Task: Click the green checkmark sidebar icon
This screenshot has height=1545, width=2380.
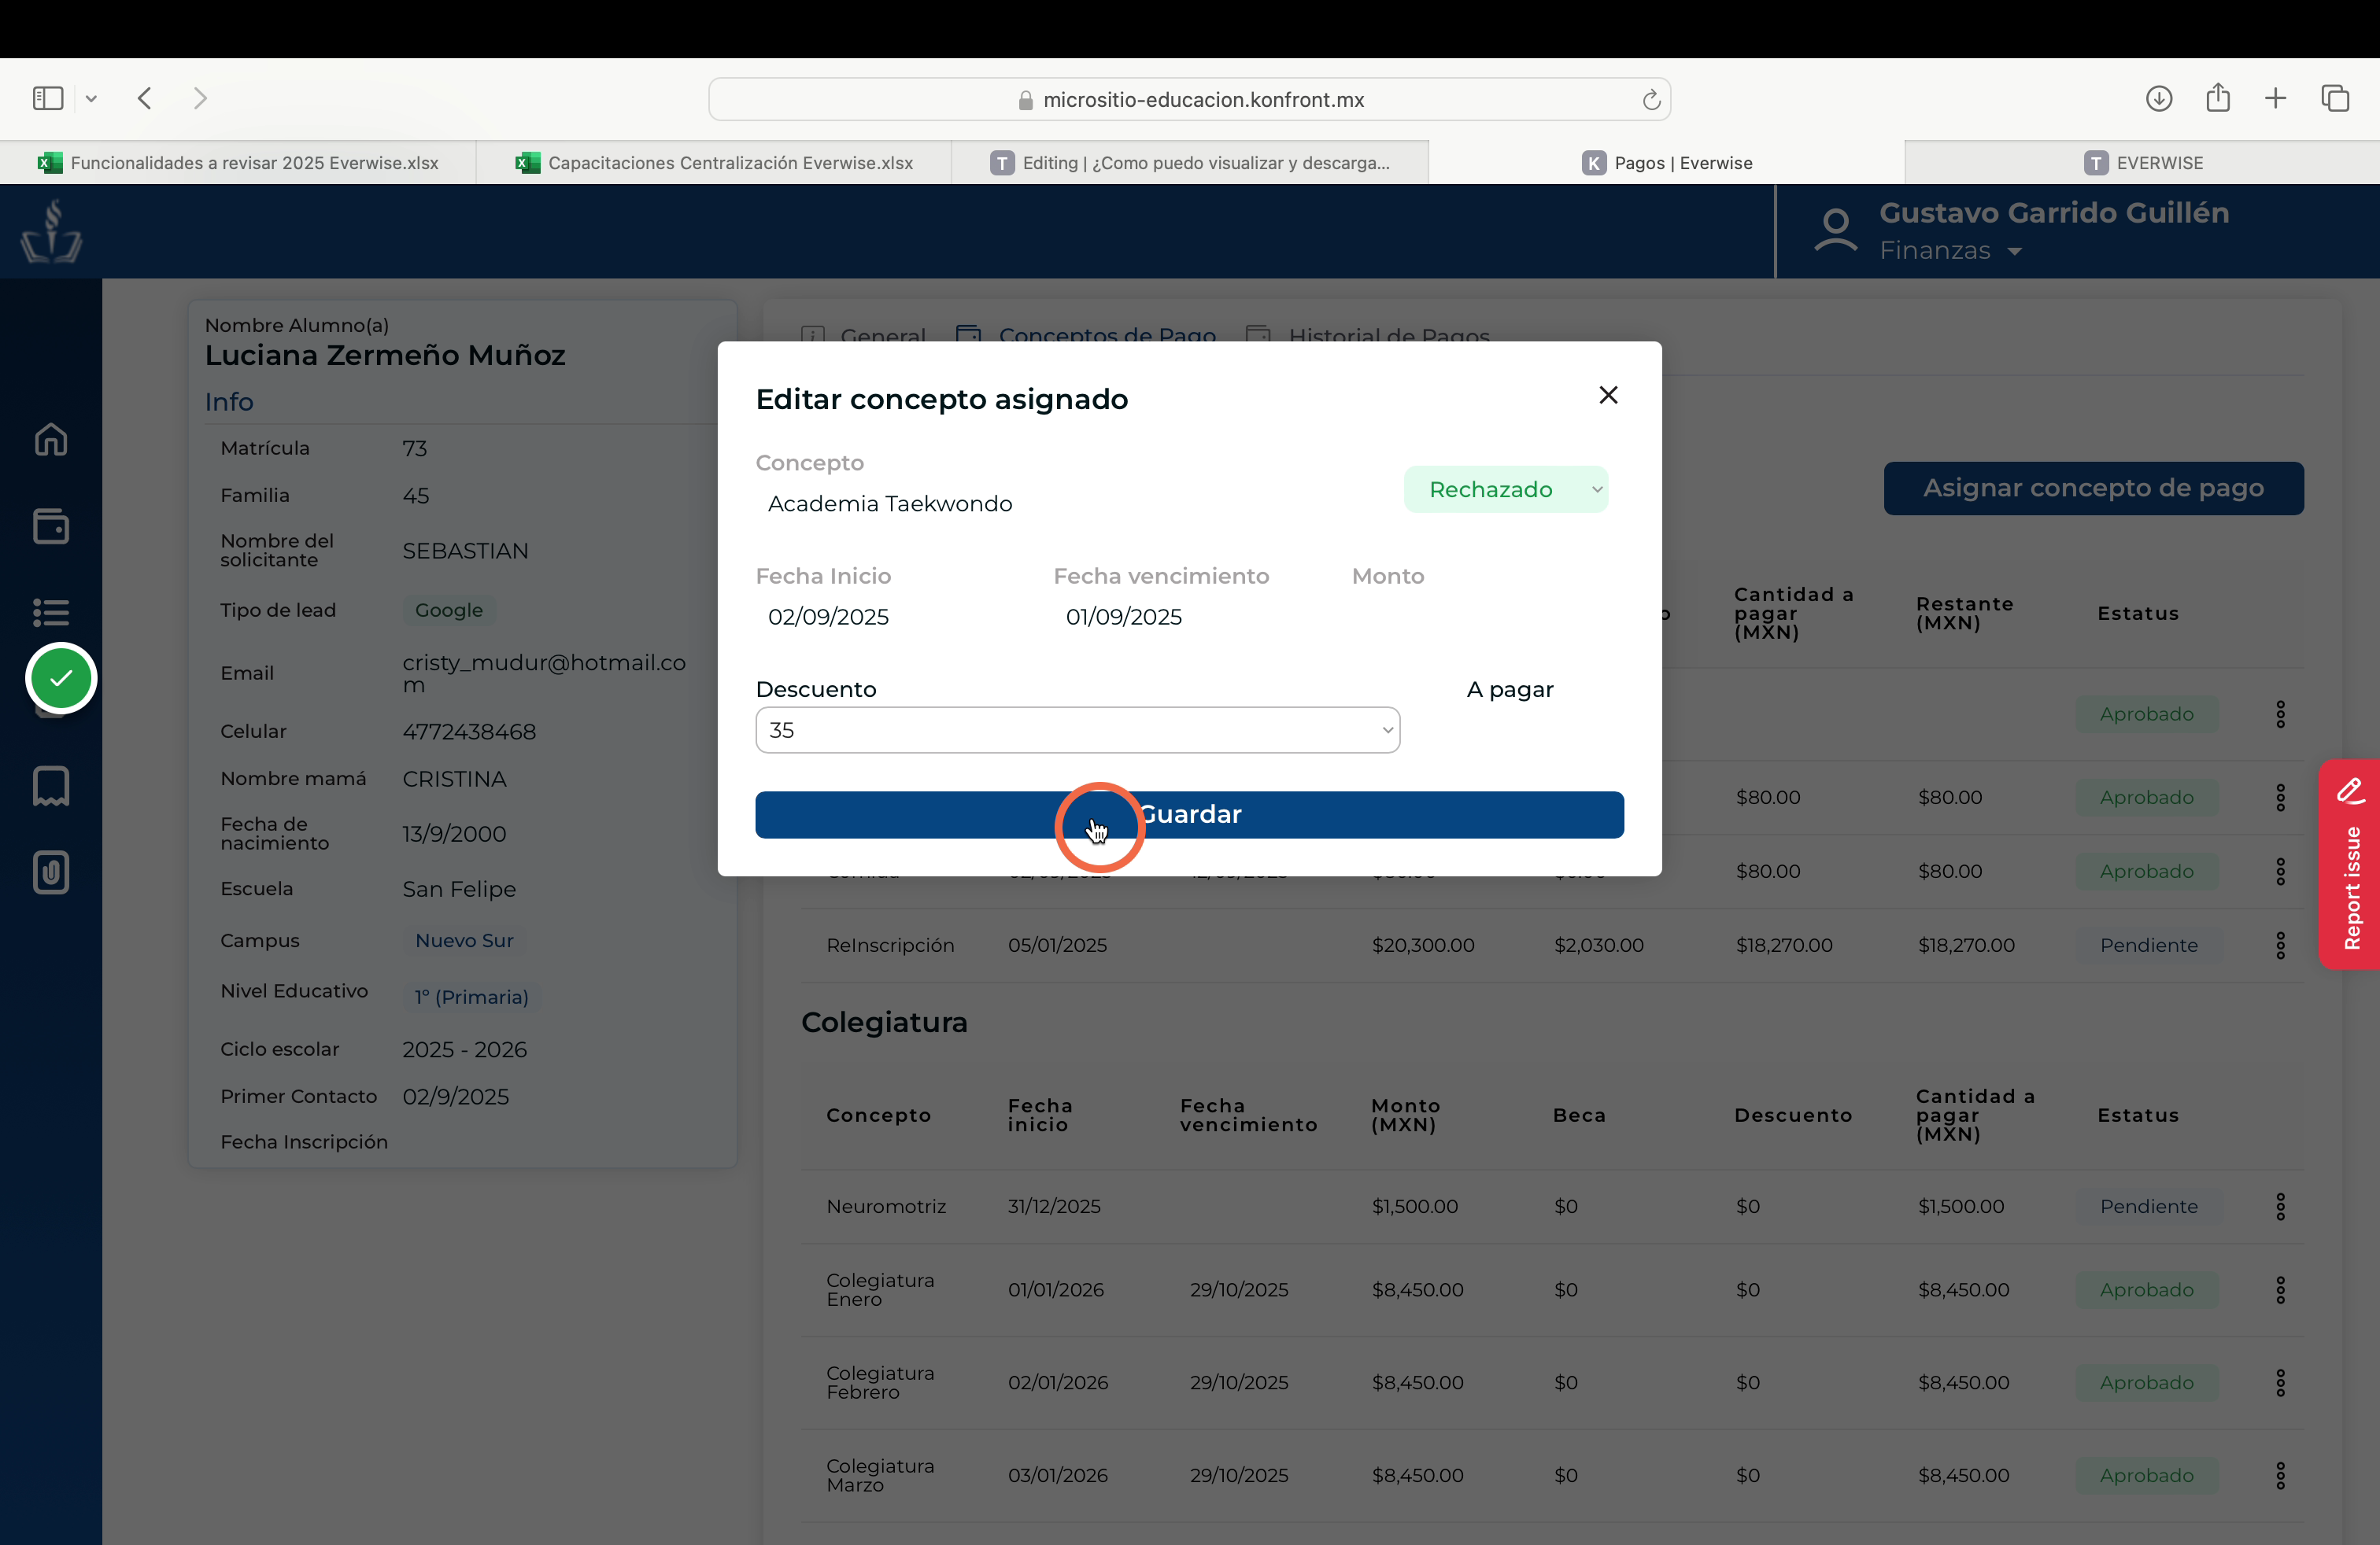Action: point(61,677)
